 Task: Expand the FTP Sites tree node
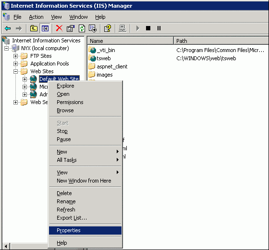[x=15, y=56]
